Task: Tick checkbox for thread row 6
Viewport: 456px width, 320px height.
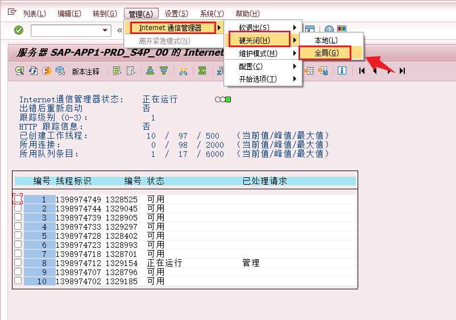Action: 18,244
